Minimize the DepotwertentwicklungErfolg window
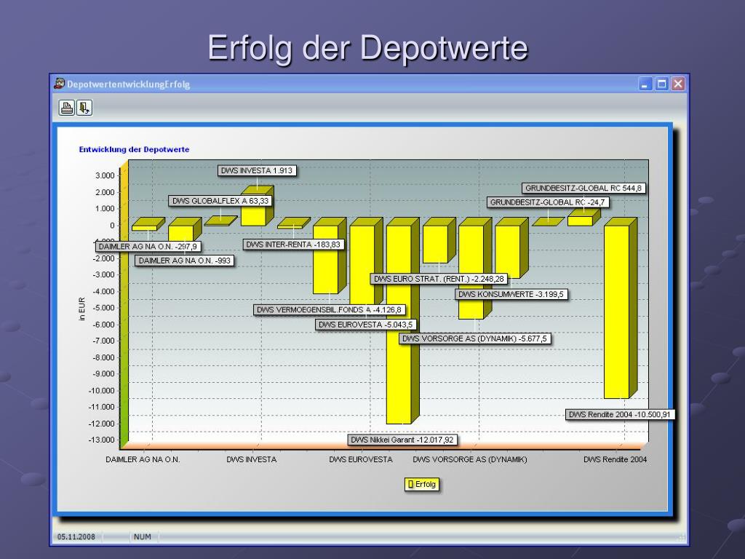Image resolution: width=745 pixels, height=559 pixels. pyautogui.click(x=645, y=84)
